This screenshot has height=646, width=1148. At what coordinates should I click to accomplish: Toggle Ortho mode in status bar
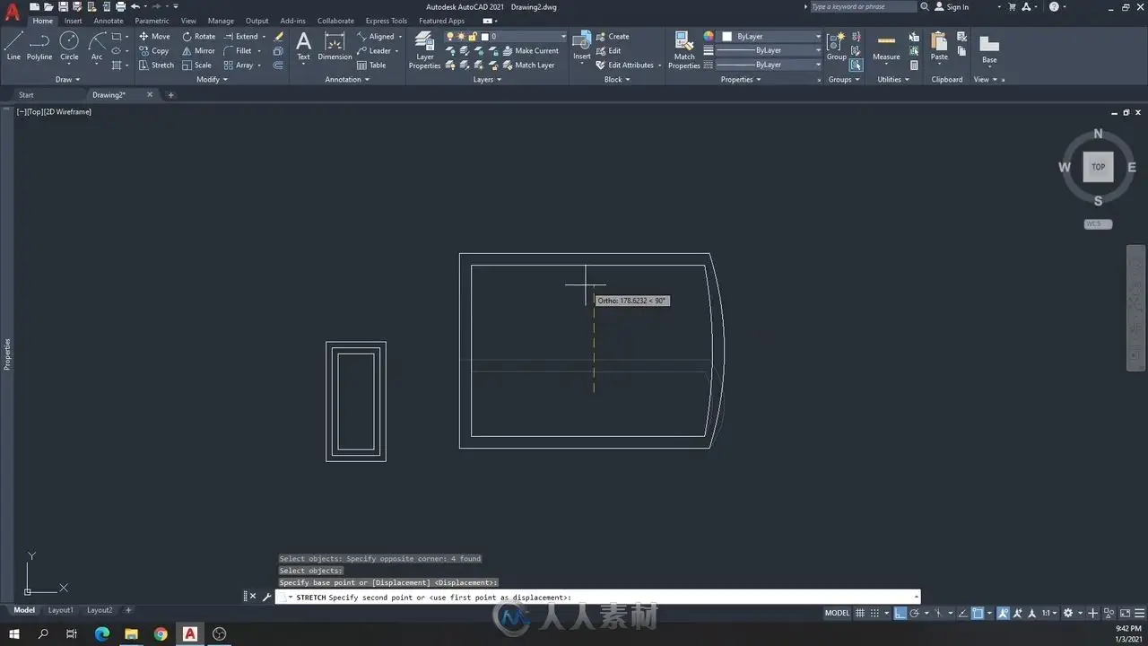click(900, 614)
